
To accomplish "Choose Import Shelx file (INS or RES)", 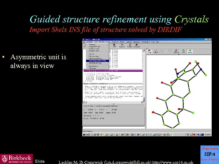I will 98,61.
